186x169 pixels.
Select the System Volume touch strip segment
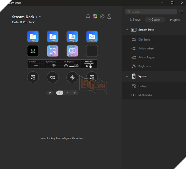54,64
